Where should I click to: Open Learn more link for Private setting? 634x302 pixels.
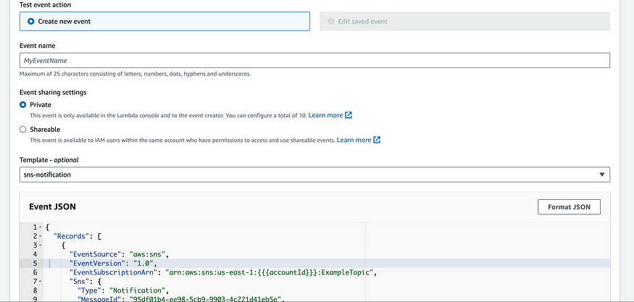(325, 115)
